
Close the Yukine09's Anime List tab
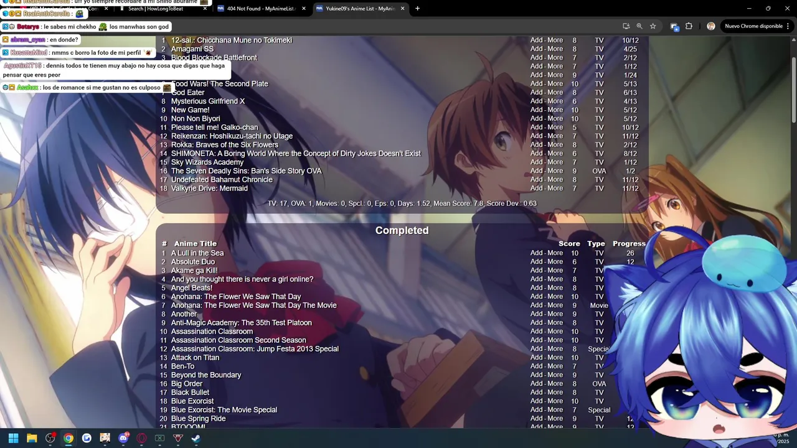pos(403,9)
